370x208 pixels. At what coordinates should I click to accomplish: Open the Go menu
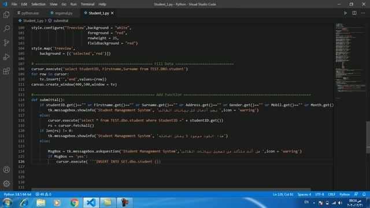click(x=64, y=4)
